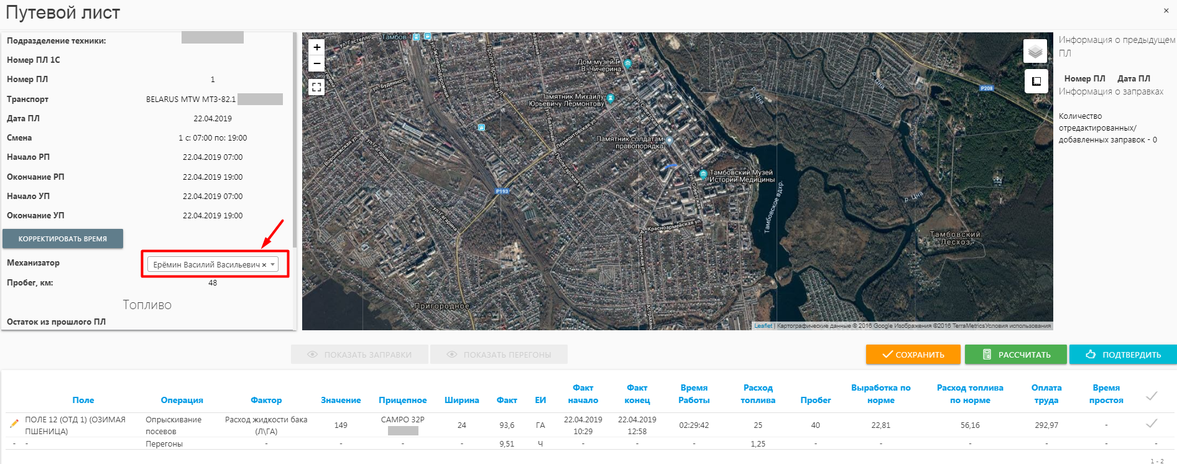Click the Пробег column header
This screenshot has width=1177, height=464.
coord(816,400)
